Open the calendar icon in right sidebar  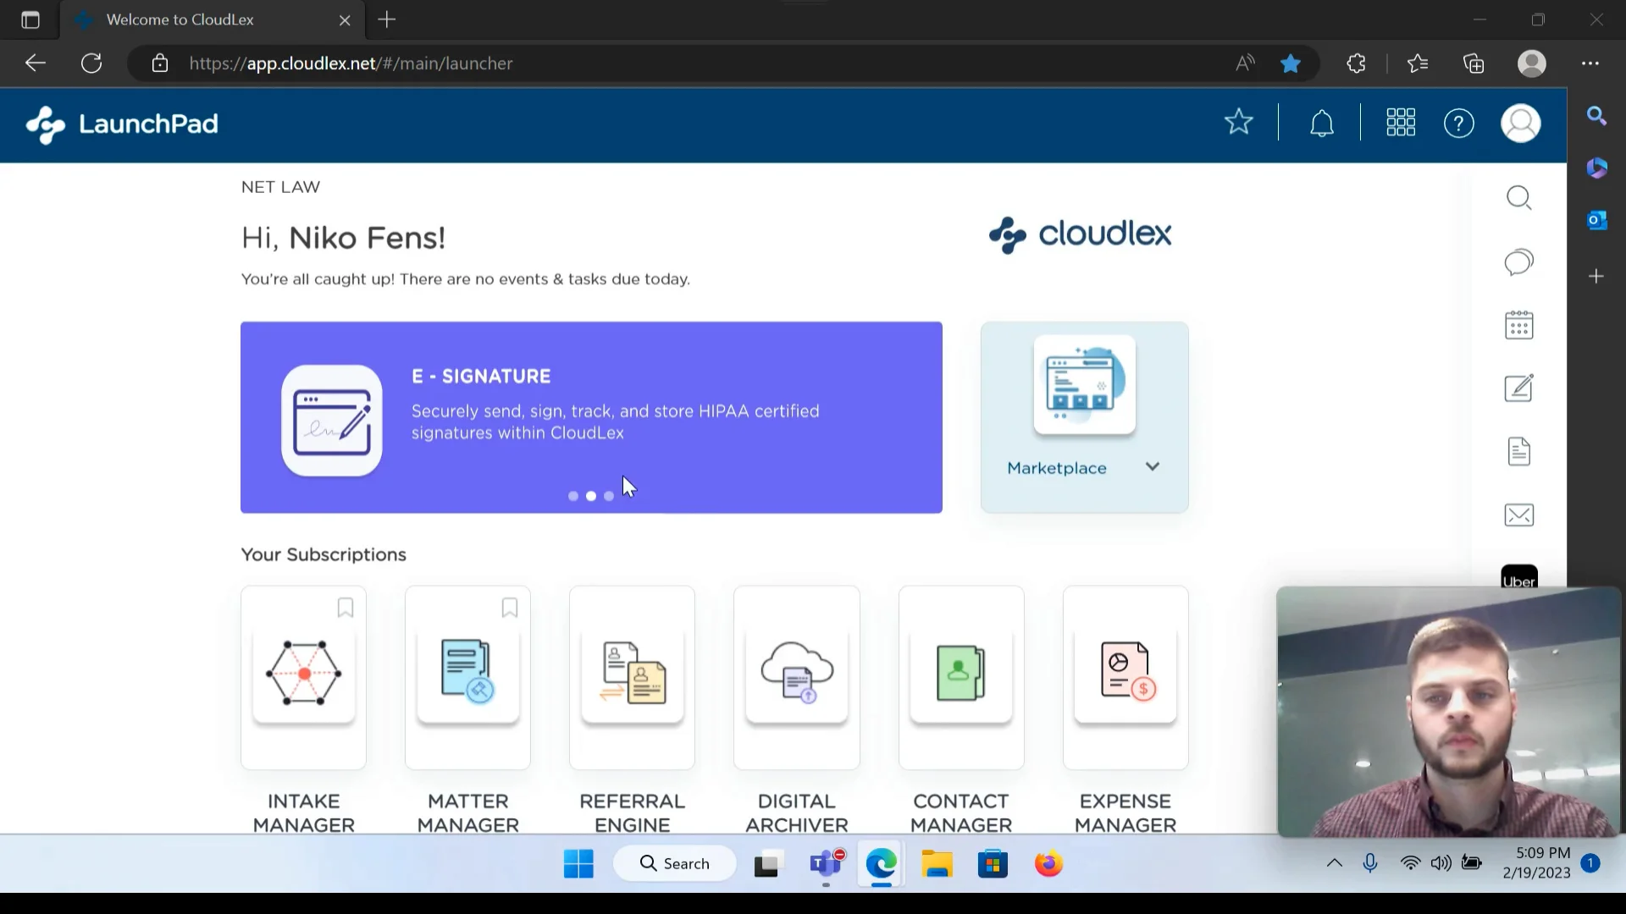pos(1518,325)
